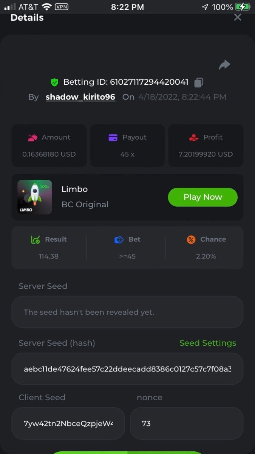Tap the Limbo game title

click(x=74, y=189)
